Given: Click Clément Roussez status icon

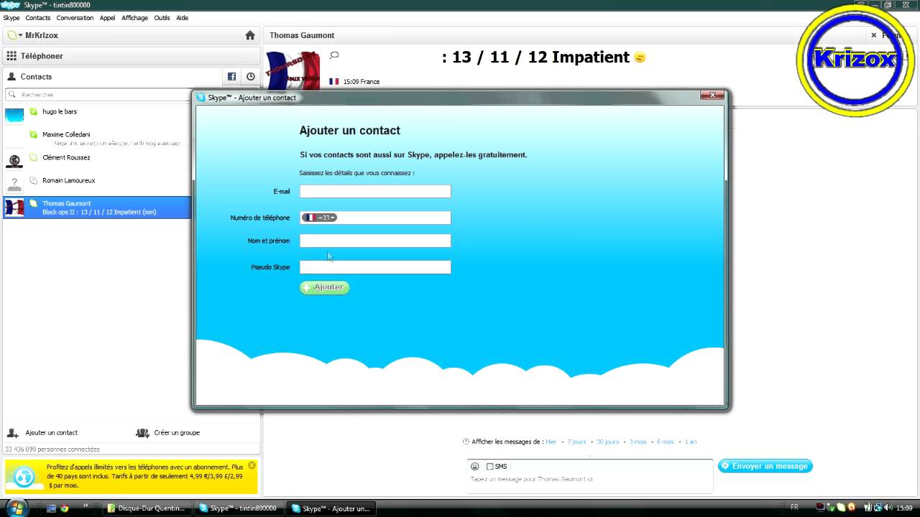Looking at the screenshot, I should [x=34, y=157].
